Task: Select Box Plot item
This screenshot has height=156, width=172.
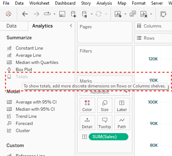Action: click(x=24, y=70)
